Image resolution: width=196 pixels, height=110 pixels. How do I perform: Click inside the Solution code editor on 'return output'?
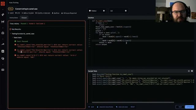101,44
